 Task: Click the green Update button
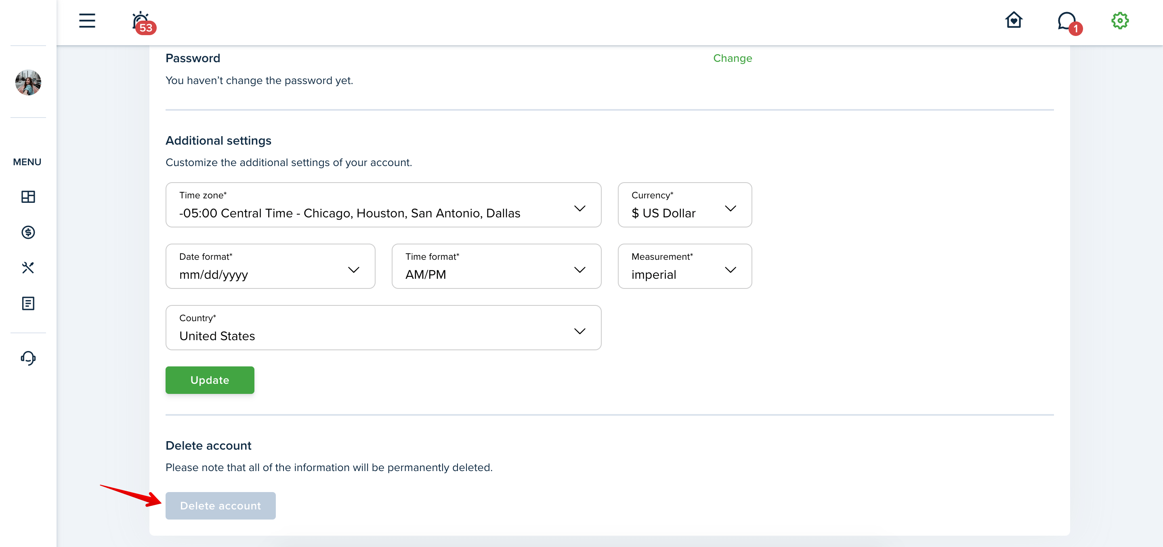point(210,380)
